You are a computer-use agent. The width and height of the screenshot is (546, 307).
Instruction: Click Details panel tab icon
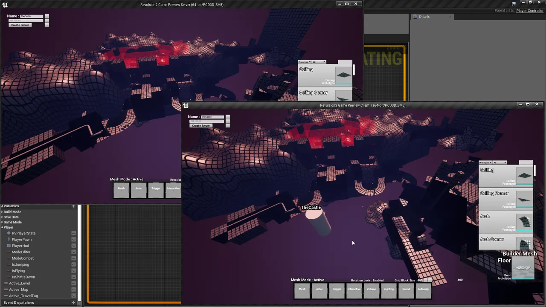pos(415,17)
